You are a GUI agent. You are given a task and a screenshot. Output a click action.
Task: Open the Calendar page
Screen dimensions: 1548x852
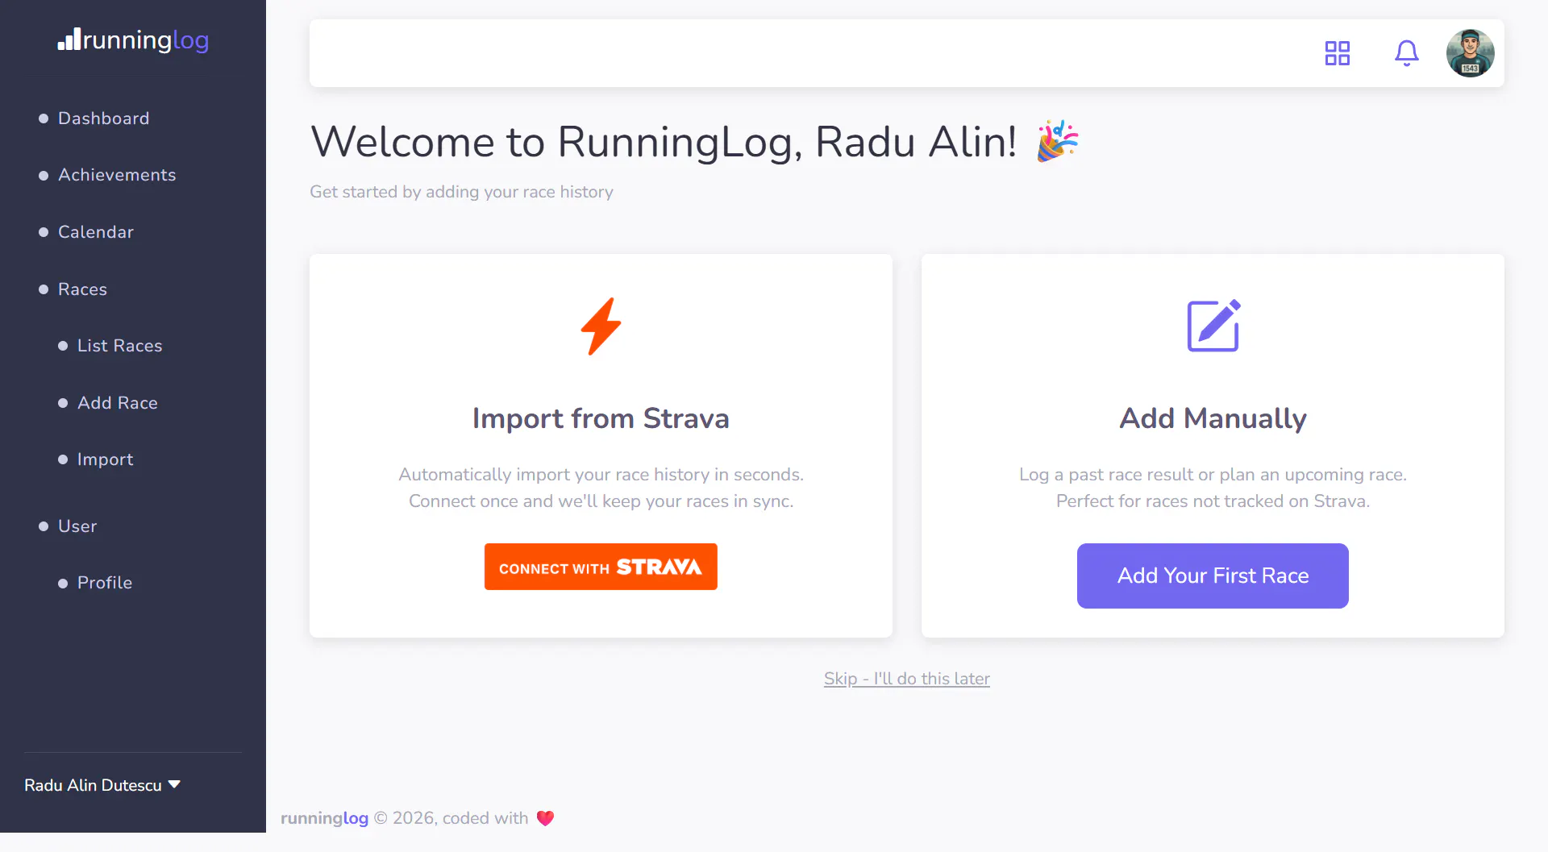[96, 232]
